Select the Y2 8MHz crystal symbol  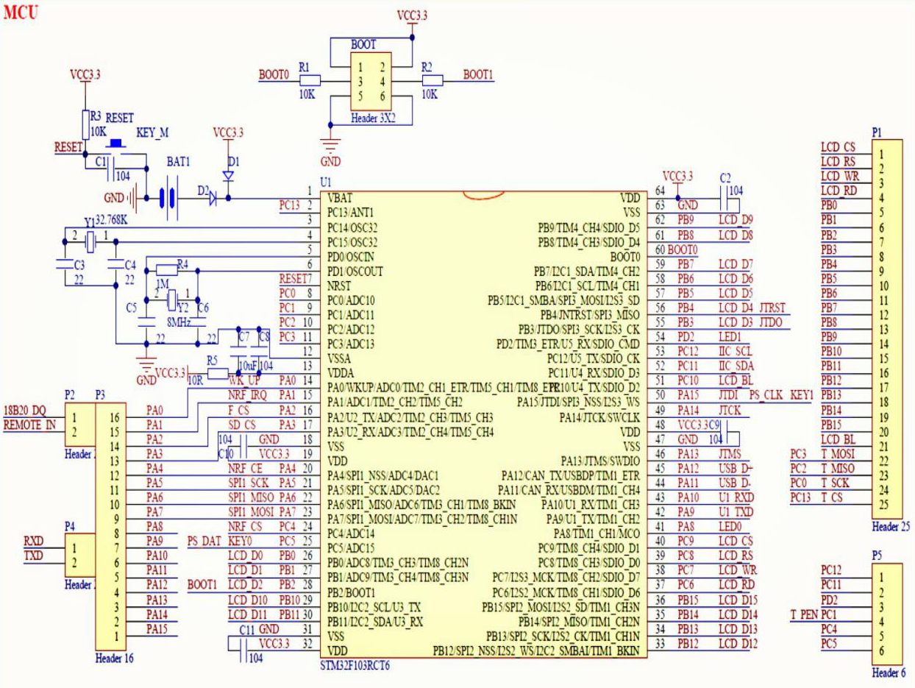(x=172, y=299)
